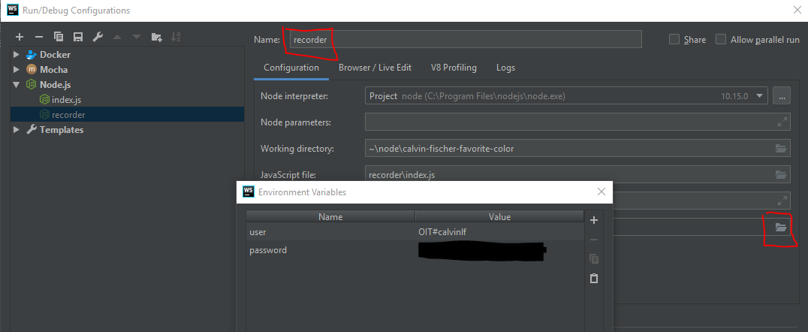Add environment variable plus icon

(594, 220)
